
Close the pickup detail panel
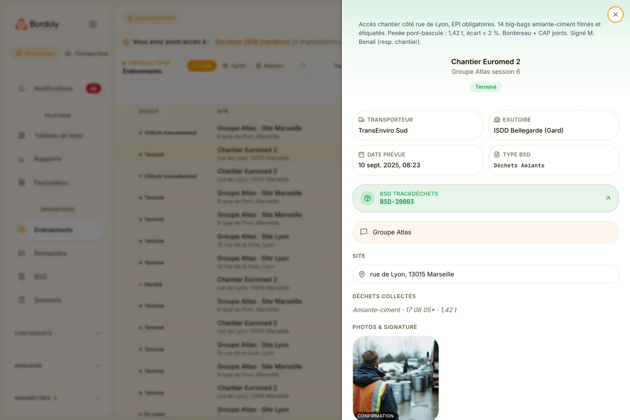[x=615, y=14]
